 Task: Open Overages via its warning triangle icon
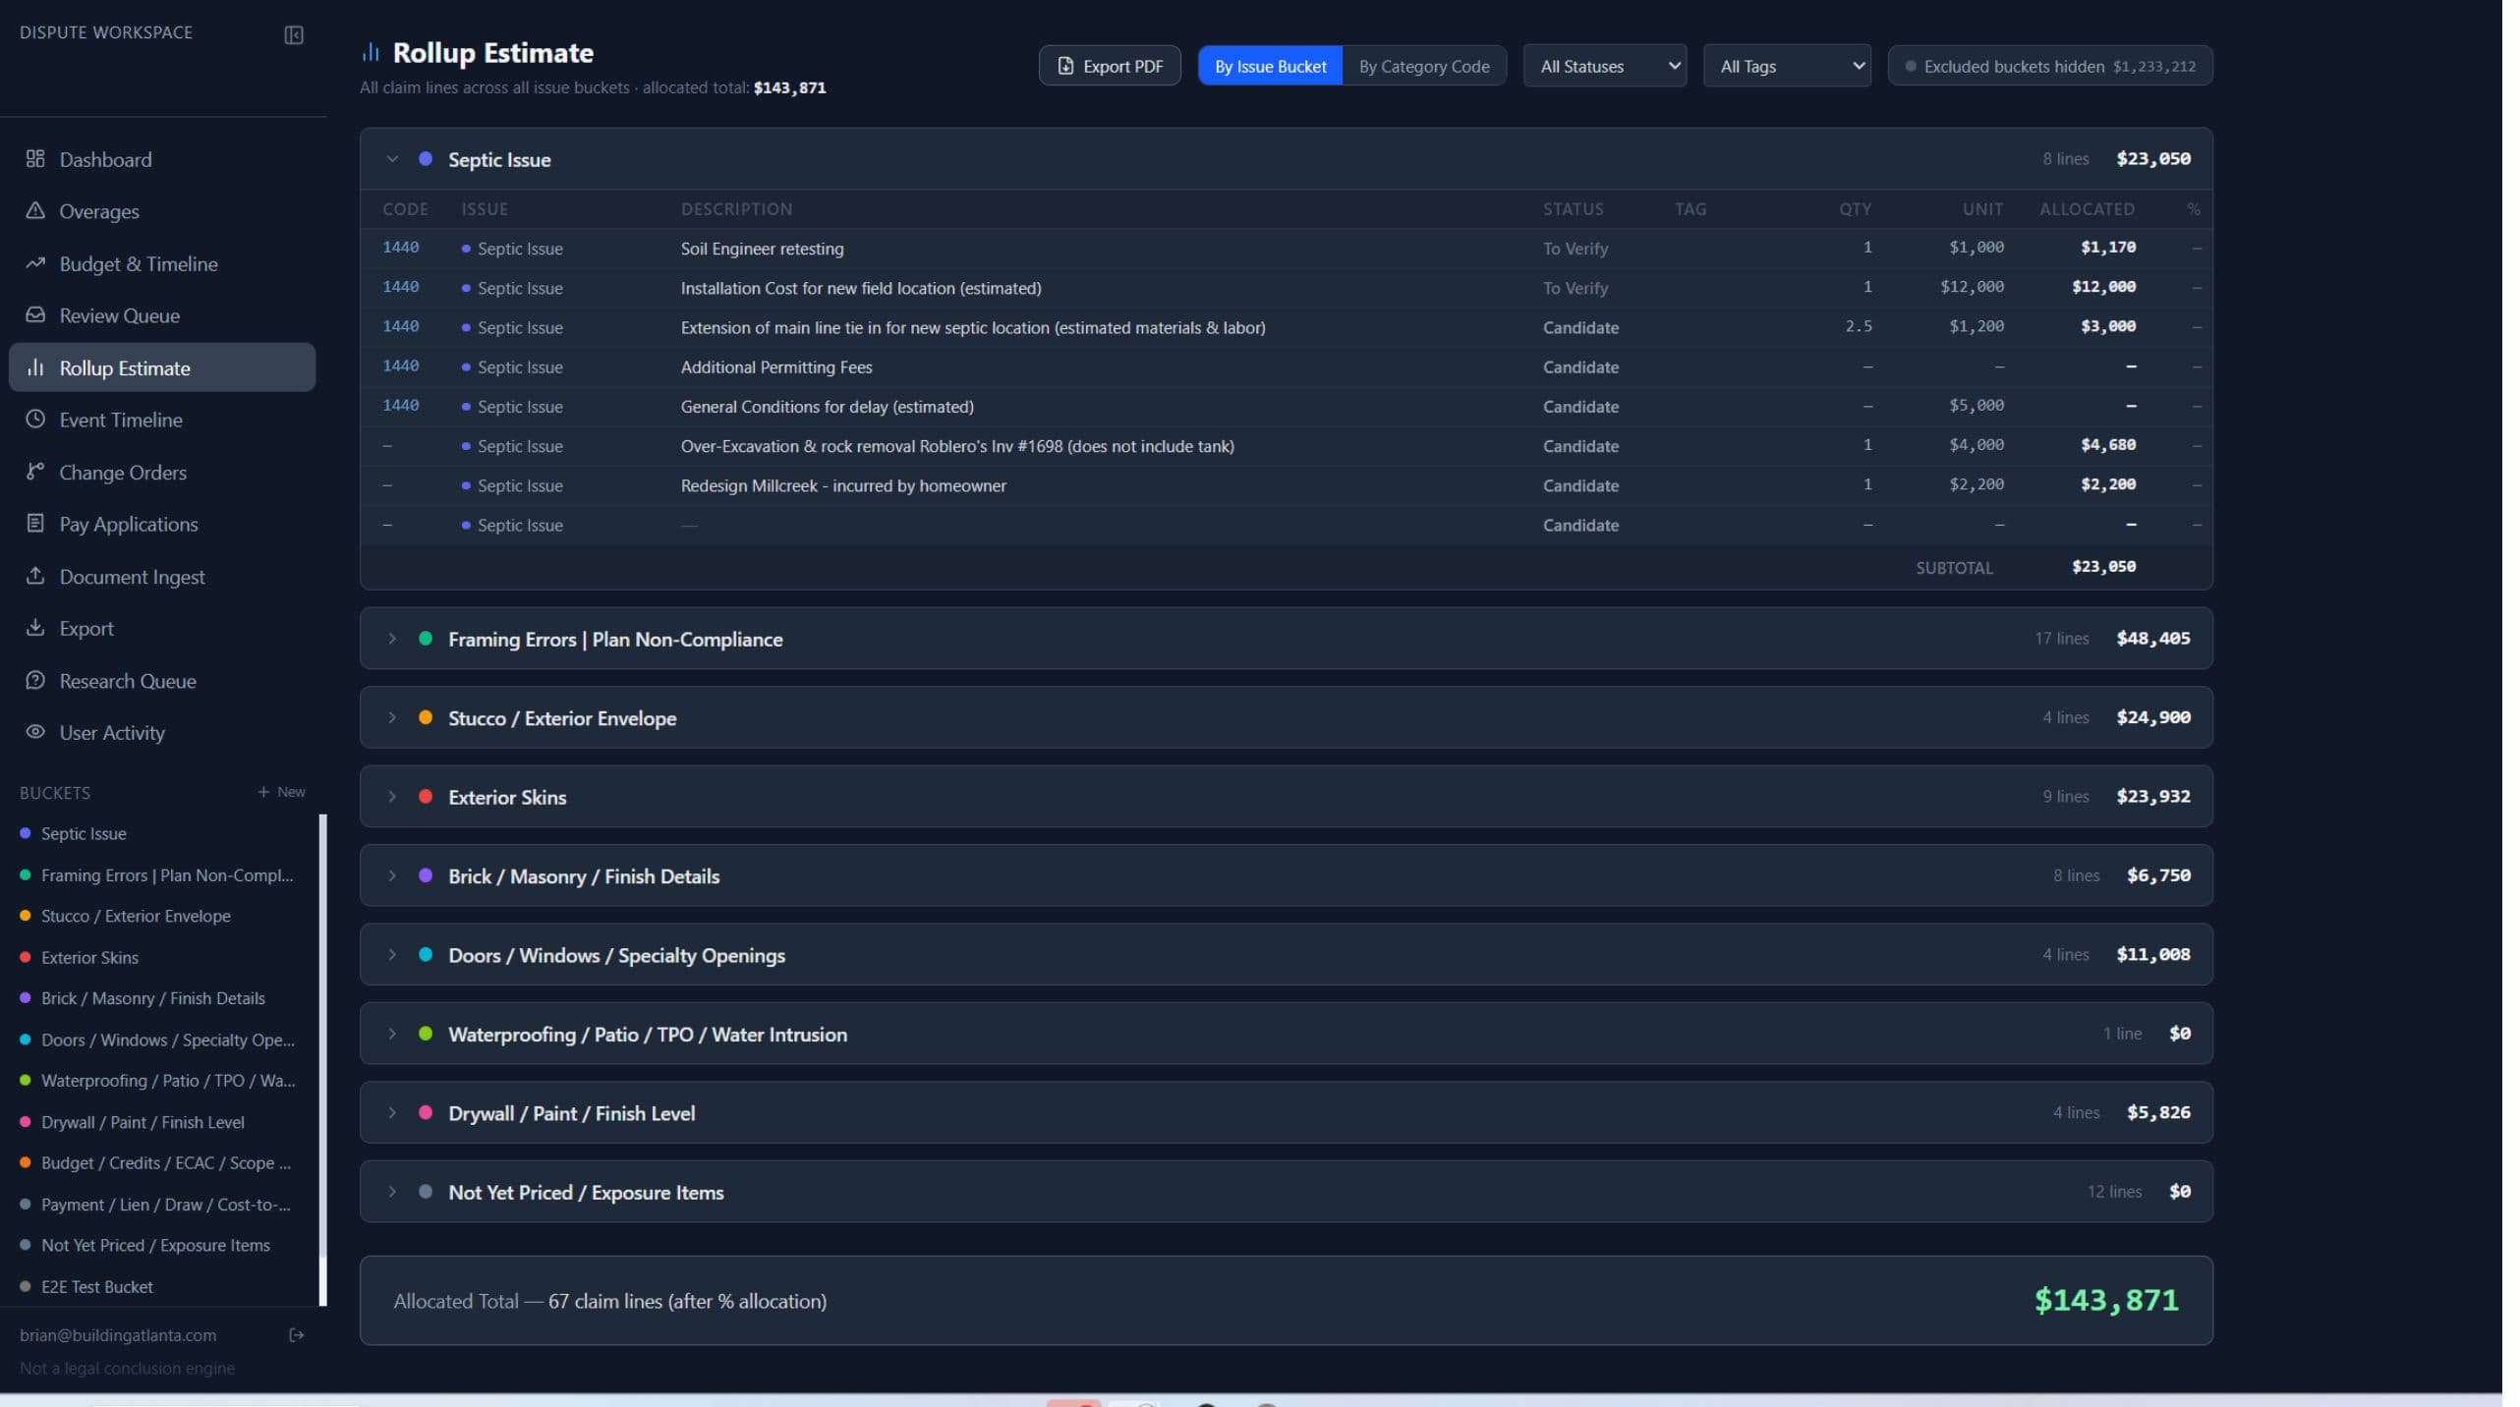click(x=35, y=211)
